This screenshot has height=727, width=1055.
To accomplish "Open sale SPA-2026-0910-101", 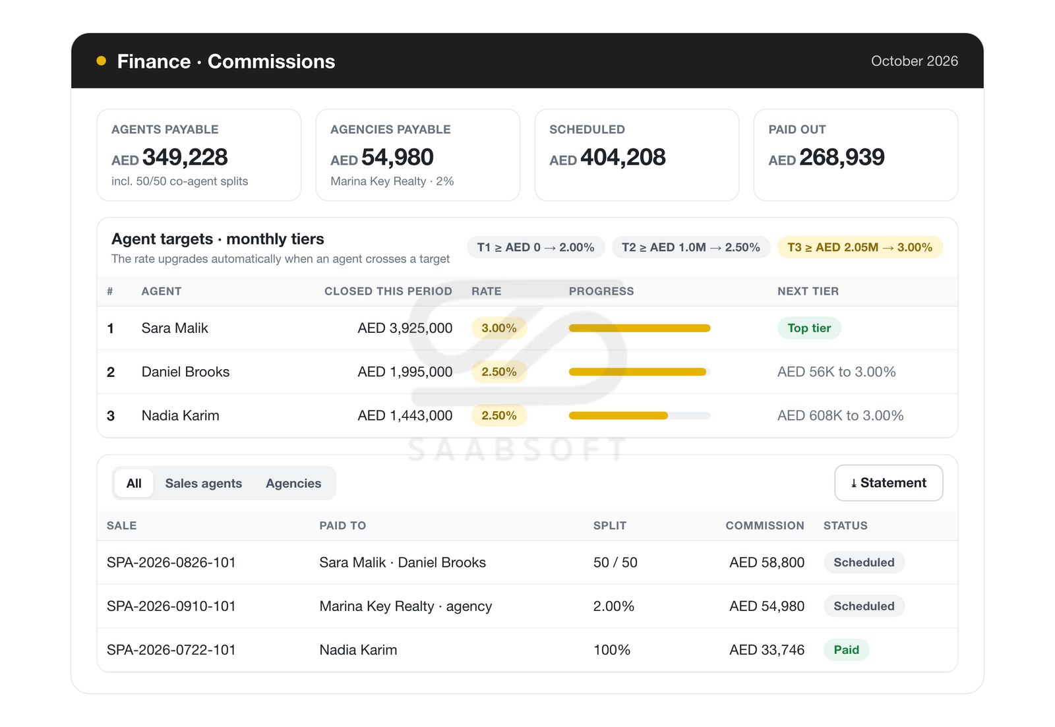I will click(x=171, y=606).
